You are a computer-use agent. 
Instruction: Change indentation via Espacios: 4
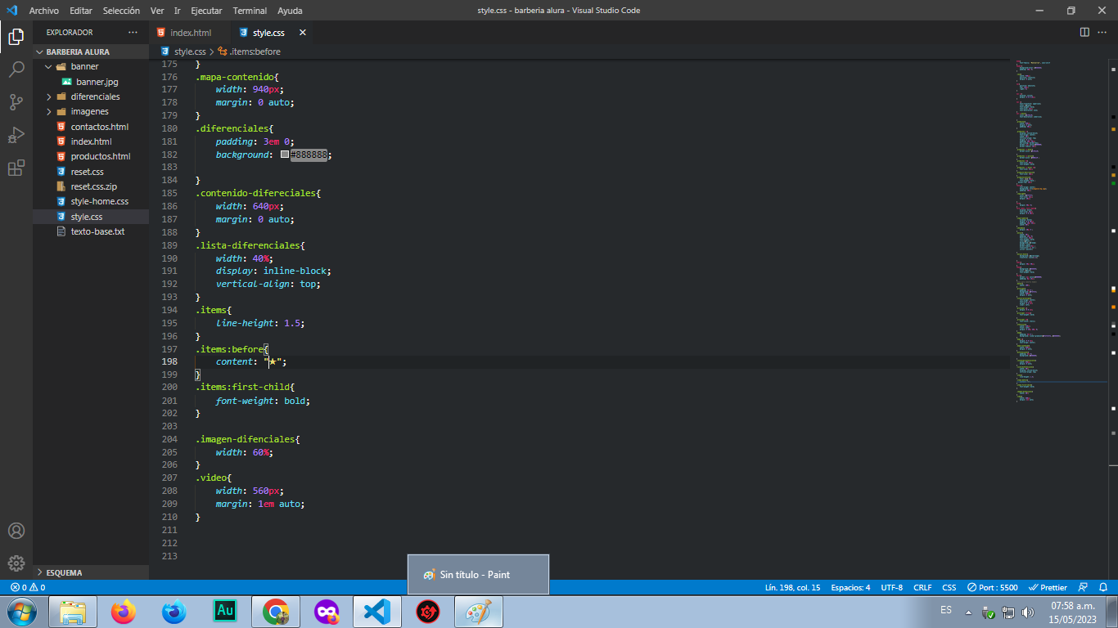click(x=850, y=587)
